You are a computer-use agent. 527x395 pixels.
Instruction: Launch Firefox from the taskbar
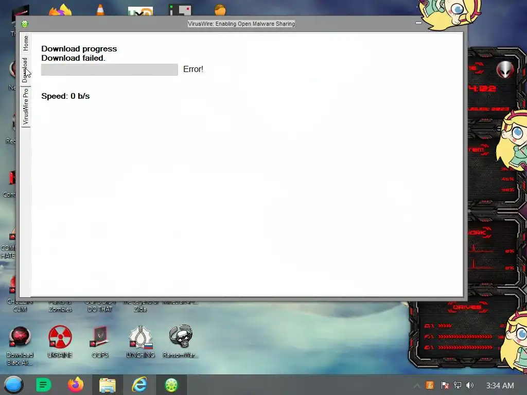pos(76,385)
